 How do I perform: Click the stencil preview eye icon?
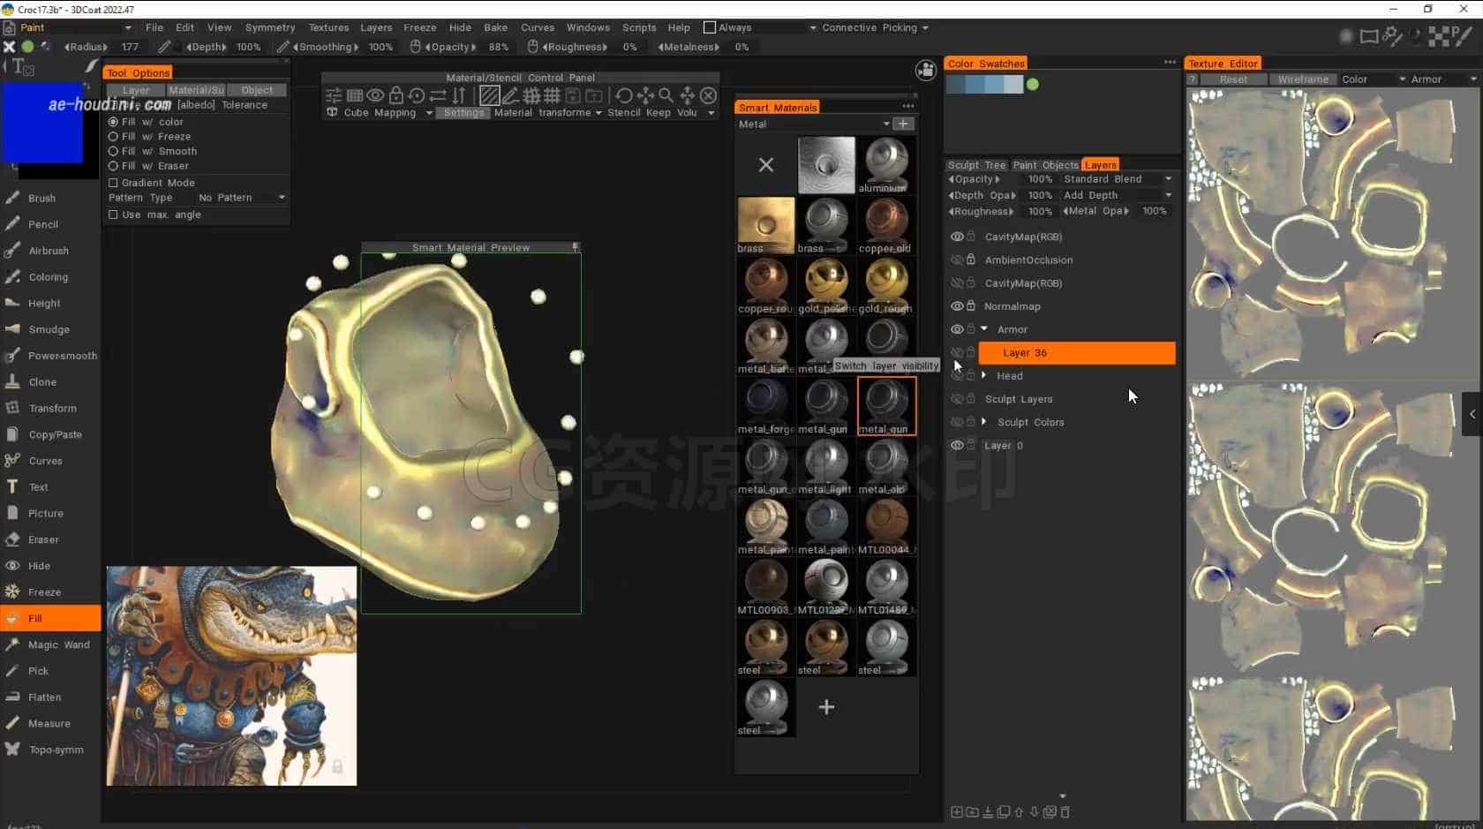(x=375, y=95)
